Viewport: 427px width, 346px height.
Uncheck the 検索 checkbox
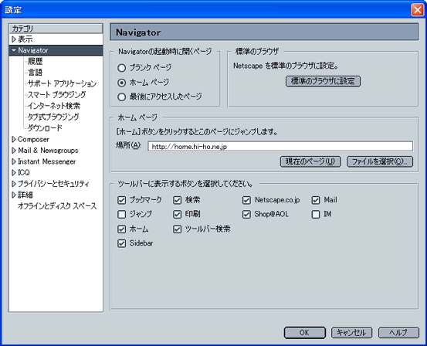click(x=177, y=200)
